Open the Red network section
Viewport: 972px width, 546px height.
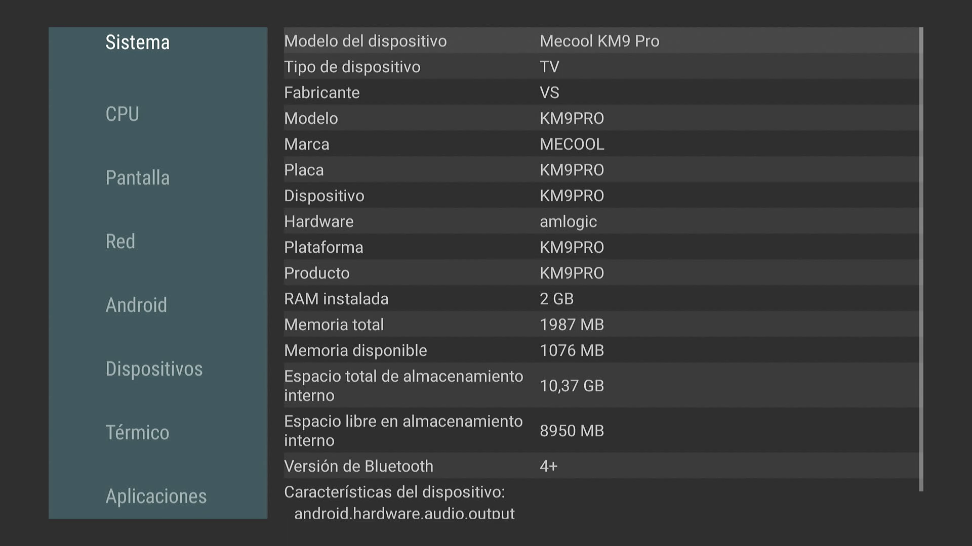[120, 242]
